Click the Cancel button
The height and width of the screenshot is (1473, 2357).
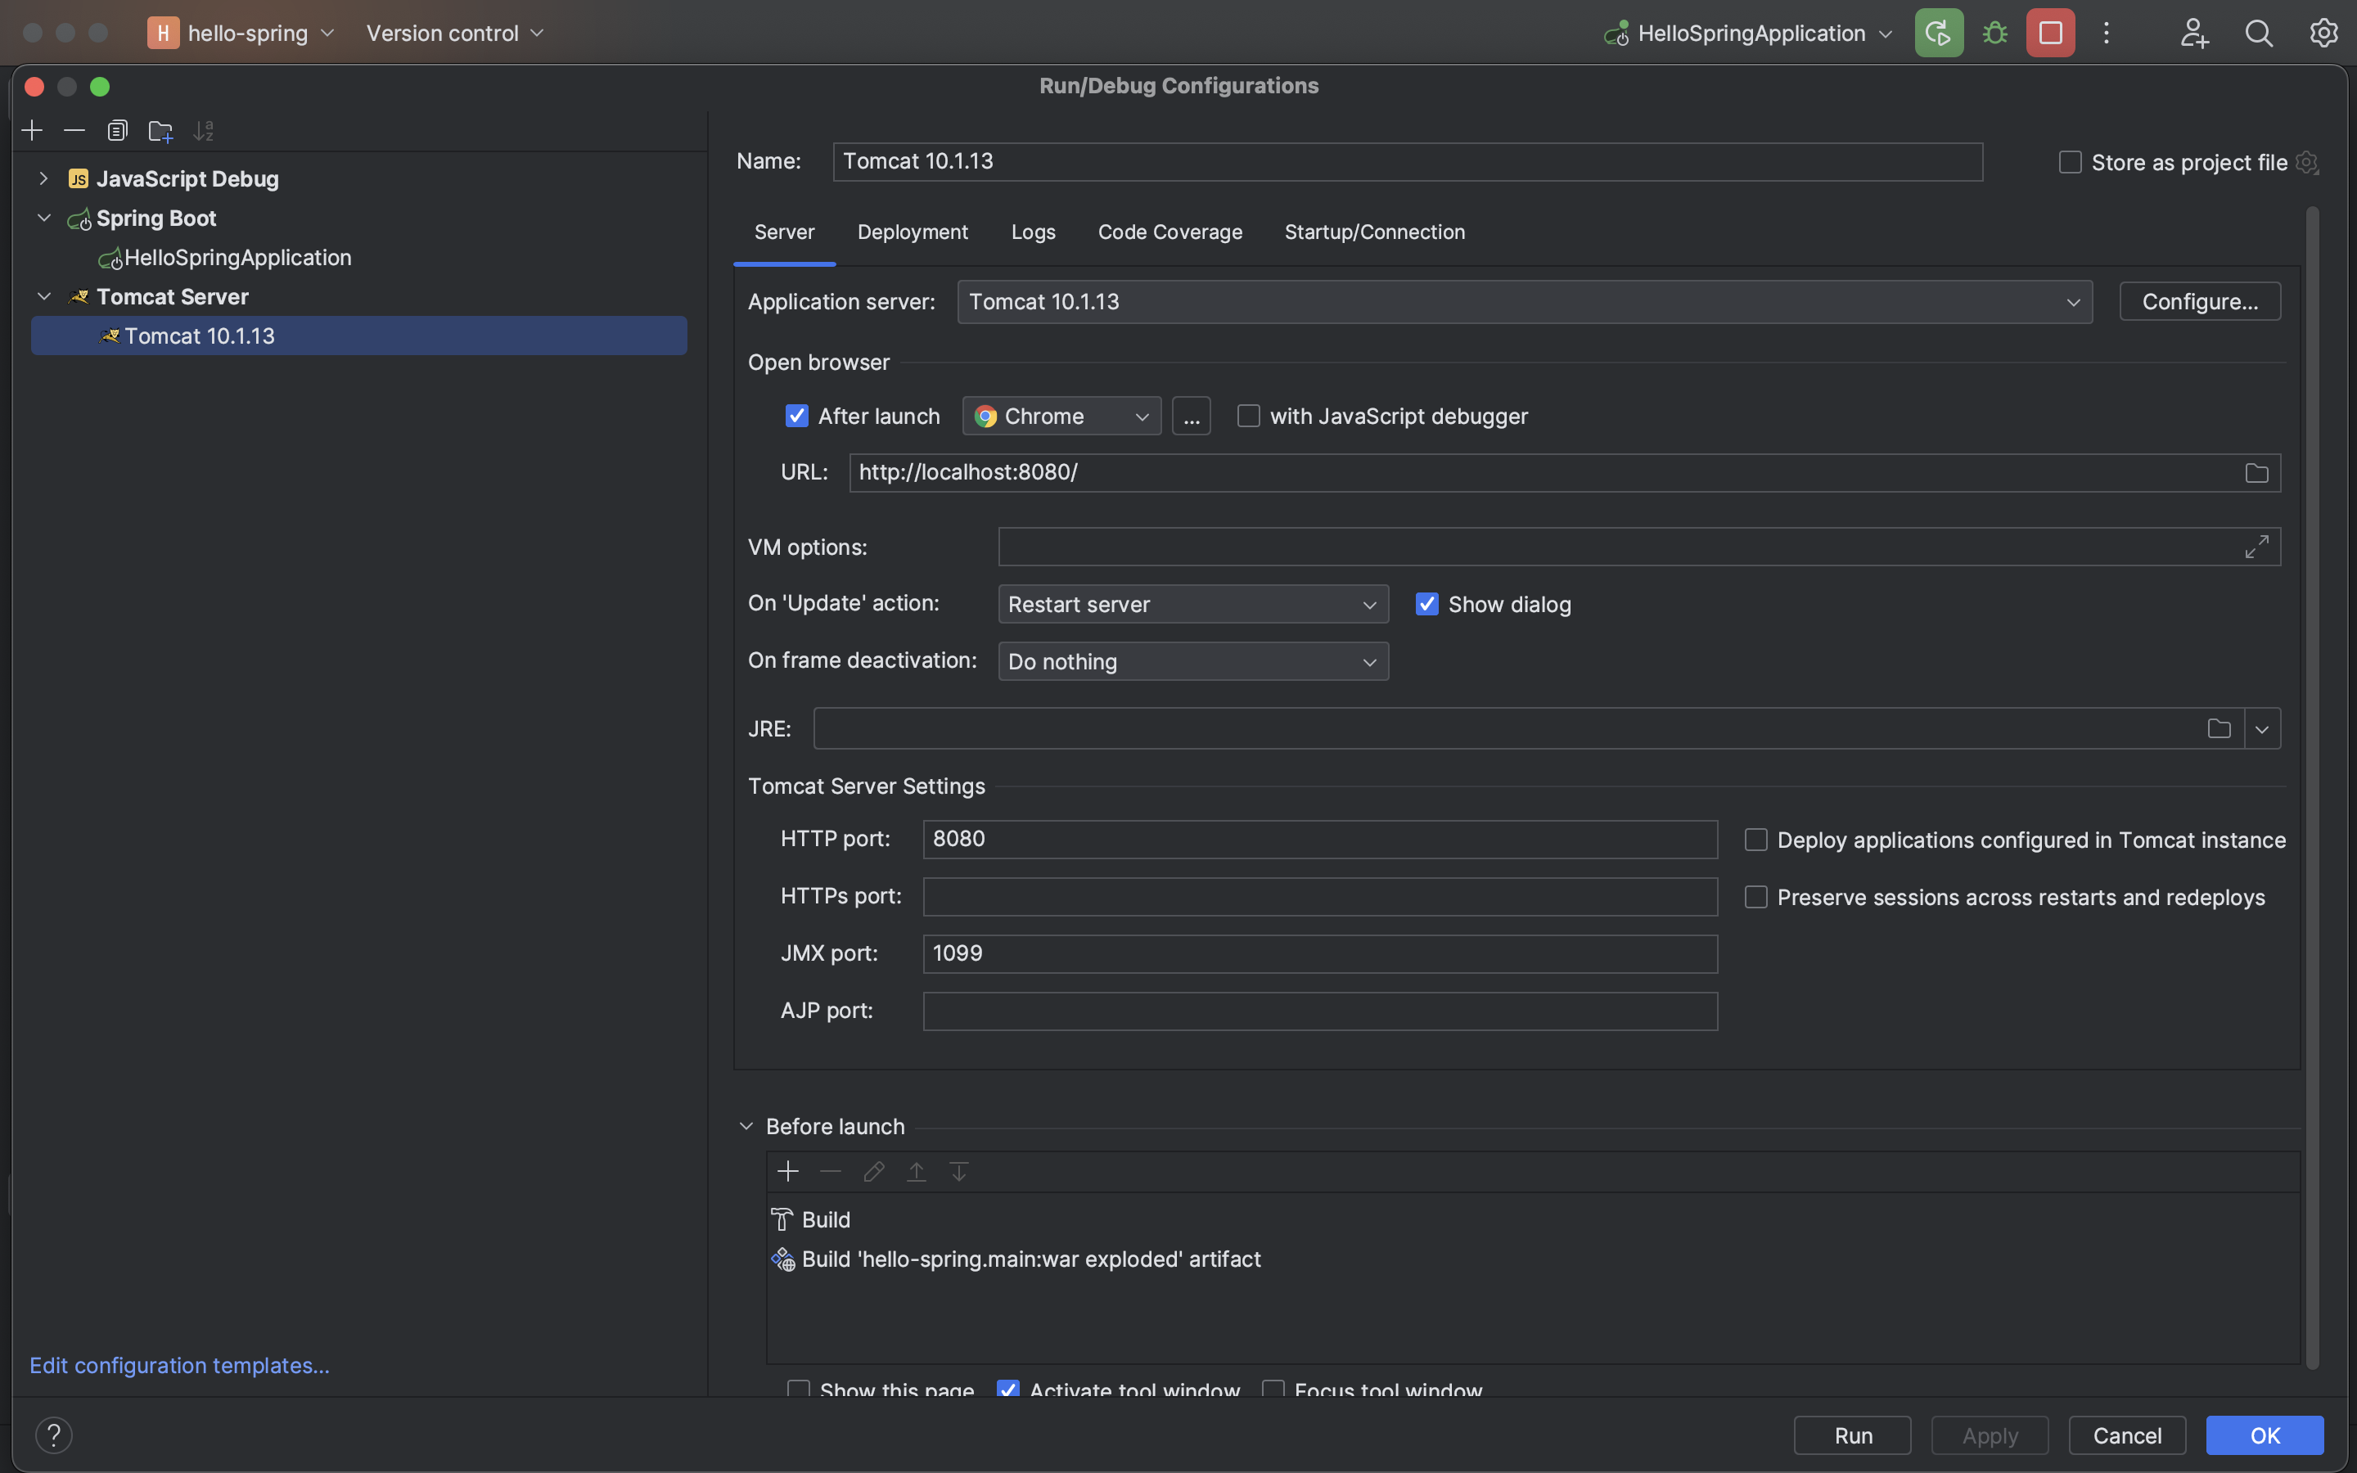2127,1435
